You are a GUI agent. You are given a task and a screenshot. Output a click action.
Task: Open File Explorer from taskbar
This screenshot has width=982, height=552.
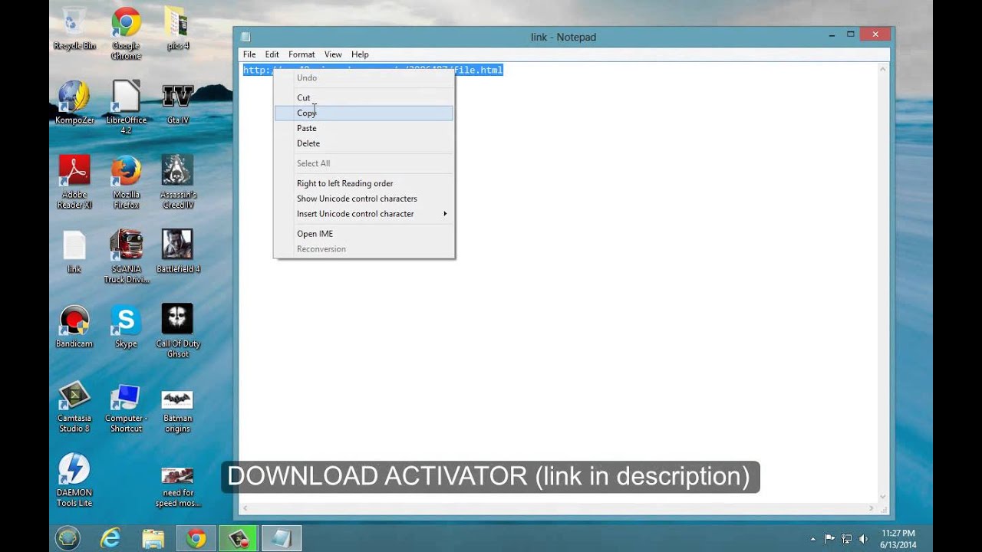click(x=153, y=538)
